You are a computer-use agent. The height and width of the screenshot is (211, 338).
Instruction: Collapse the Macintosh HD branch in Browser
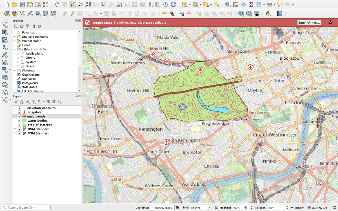[14, 49]
